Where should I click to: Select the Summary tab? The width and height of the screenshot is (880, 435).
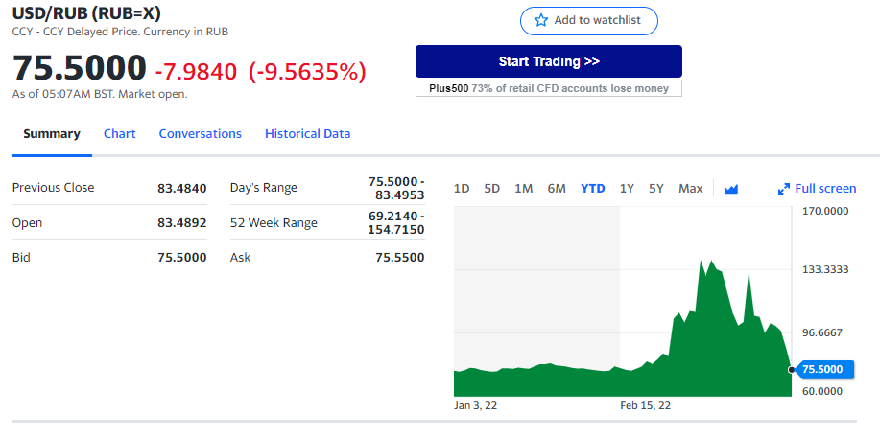(x=52, y=134)
